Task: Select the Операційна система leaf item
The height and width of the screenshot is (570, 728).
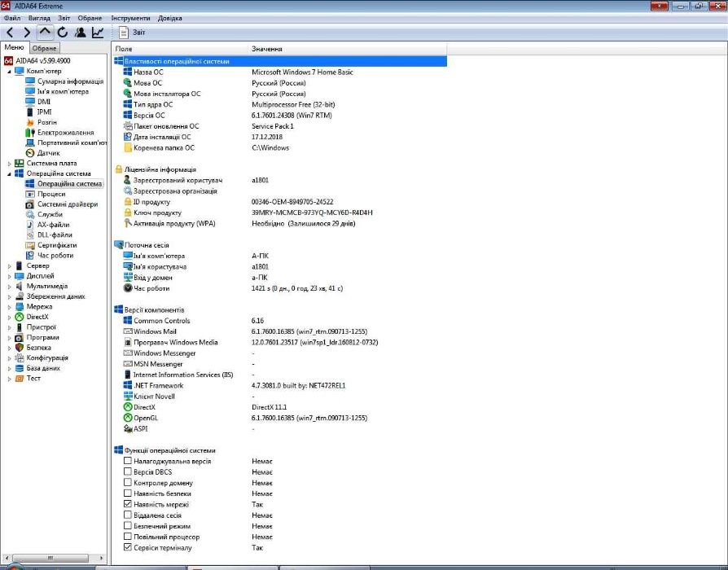Action: [69, 184]
